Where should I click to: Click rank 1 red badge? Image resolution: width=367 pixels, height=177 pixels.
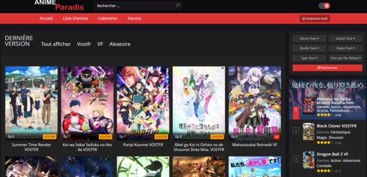[296, 112]
